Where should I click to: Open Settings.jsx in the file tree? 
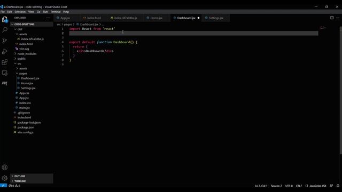click(x=28, y=88)
